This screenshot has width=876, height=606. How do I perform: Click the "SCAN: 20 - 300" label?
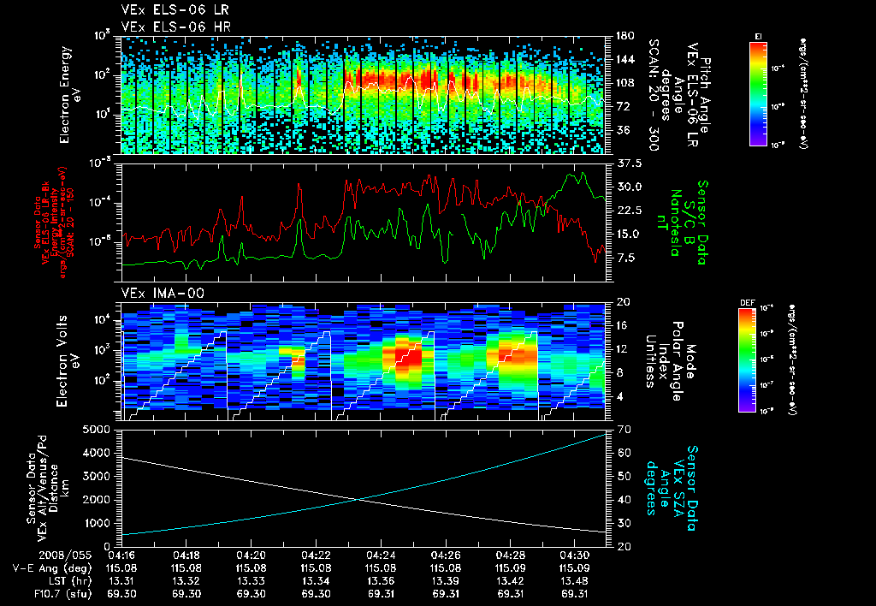pyautogui.click(x=654, y=95)
